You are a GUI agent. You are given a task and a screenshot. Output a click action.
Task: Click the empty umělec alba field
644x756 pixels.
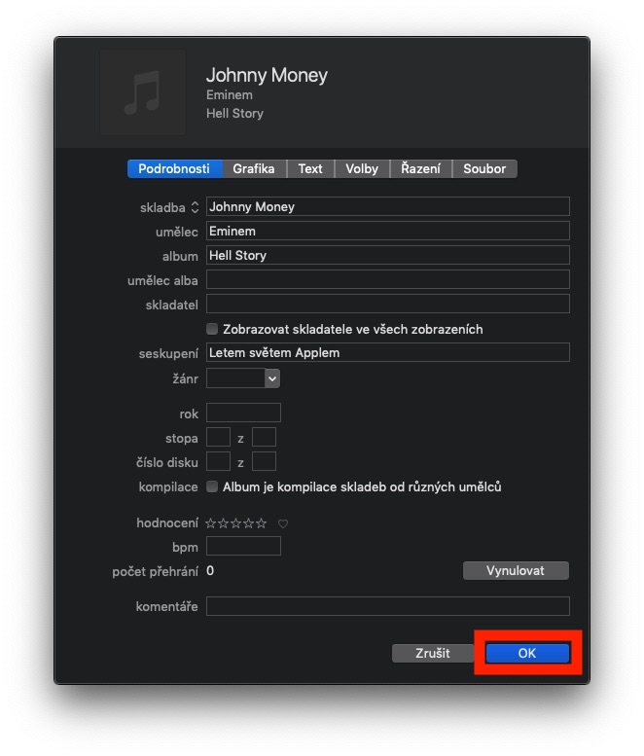pos(388,279)
